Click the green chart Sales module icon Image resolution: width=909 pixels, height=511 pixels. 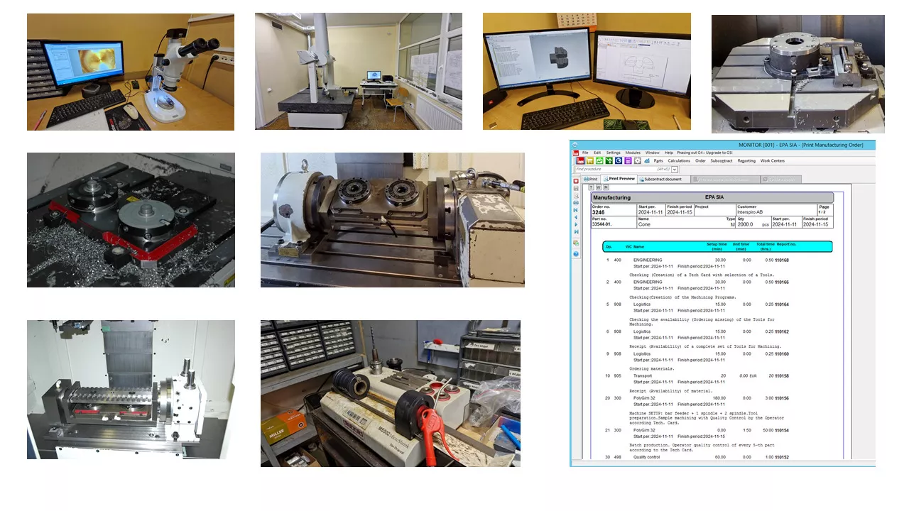600,161
